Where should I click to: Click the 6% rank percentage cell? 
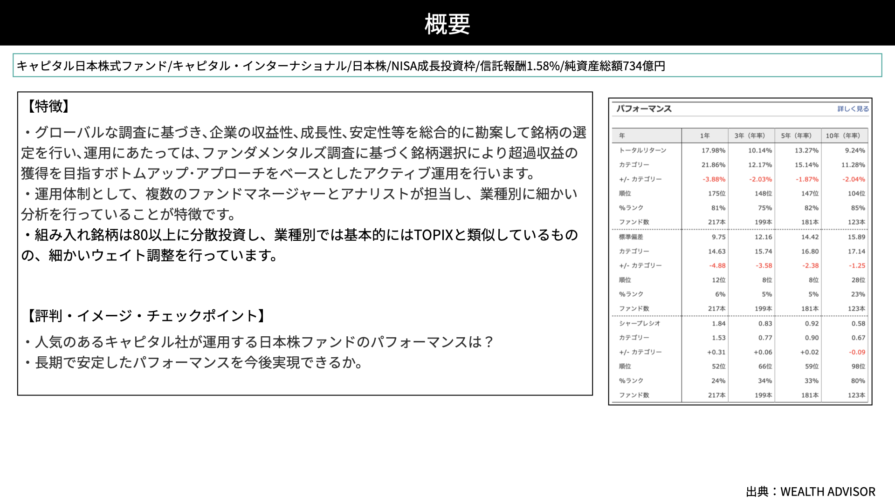tap(721, 294)
